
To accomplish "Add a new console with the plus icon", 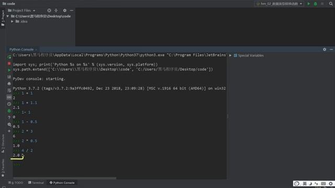I will [x=9, y=131].
